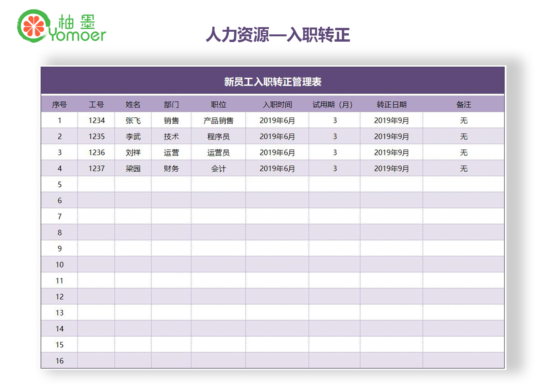Select row number 5 cell
550x389 pixels.
(x=60, y=184)
